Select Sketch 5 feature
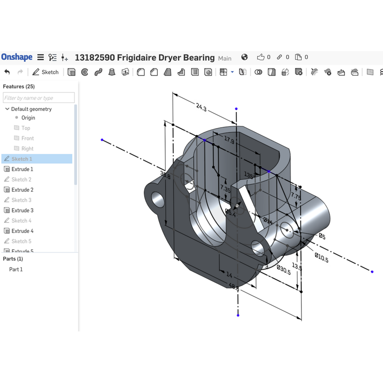This screenshot has height=383, width=383. point(21,241)
